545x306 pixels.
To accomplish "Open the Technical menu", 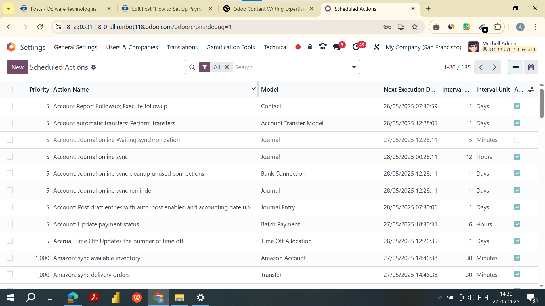I will [x=275, y=47].
